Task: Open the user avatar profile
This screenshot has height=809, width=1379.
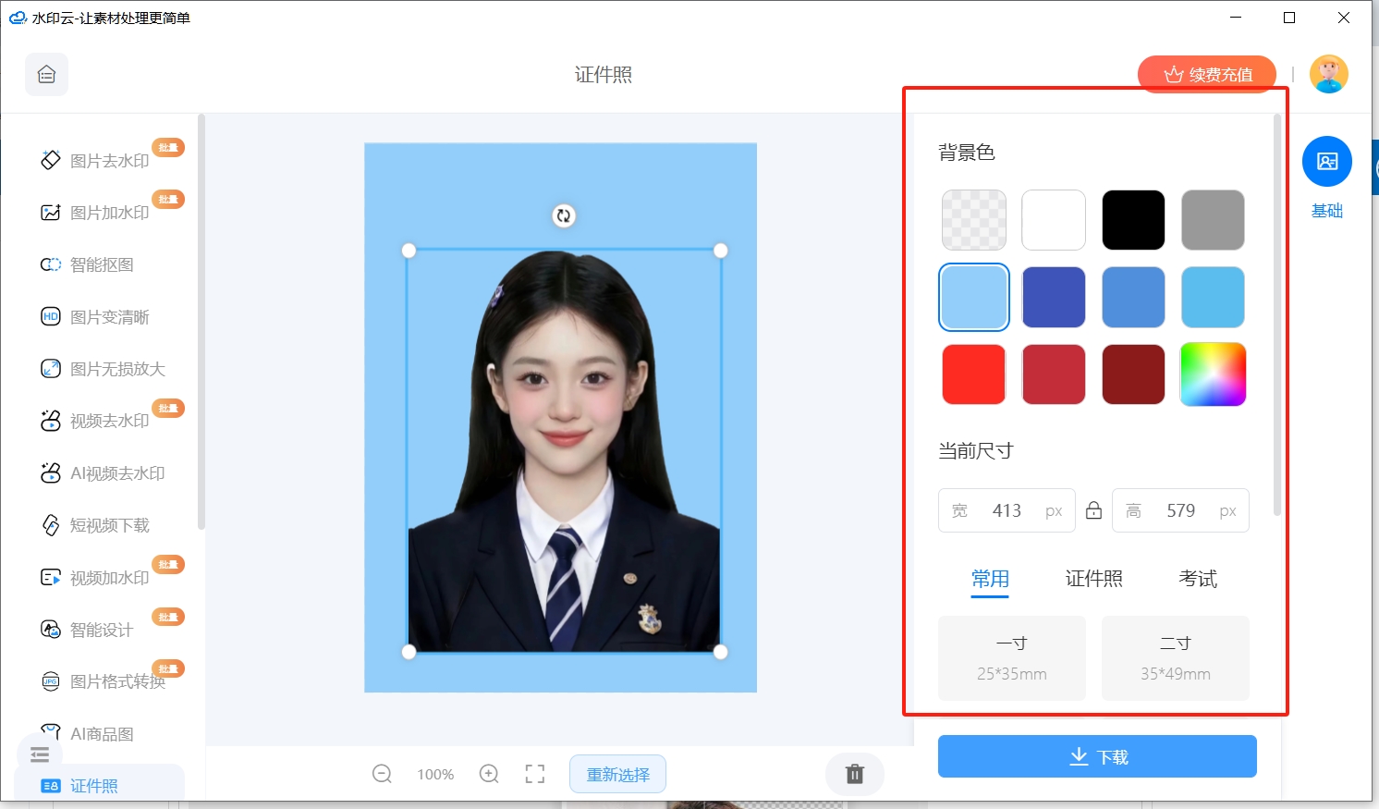Action: click(x=1328, y=74)
